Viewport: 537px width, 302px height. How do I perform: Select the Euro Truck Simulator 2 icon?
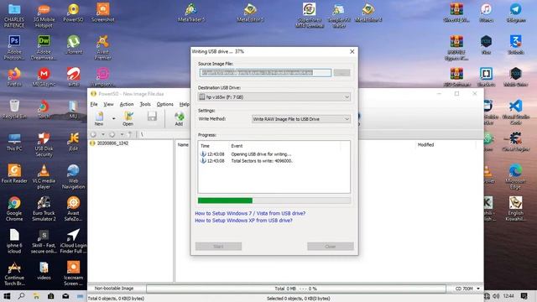44,209
